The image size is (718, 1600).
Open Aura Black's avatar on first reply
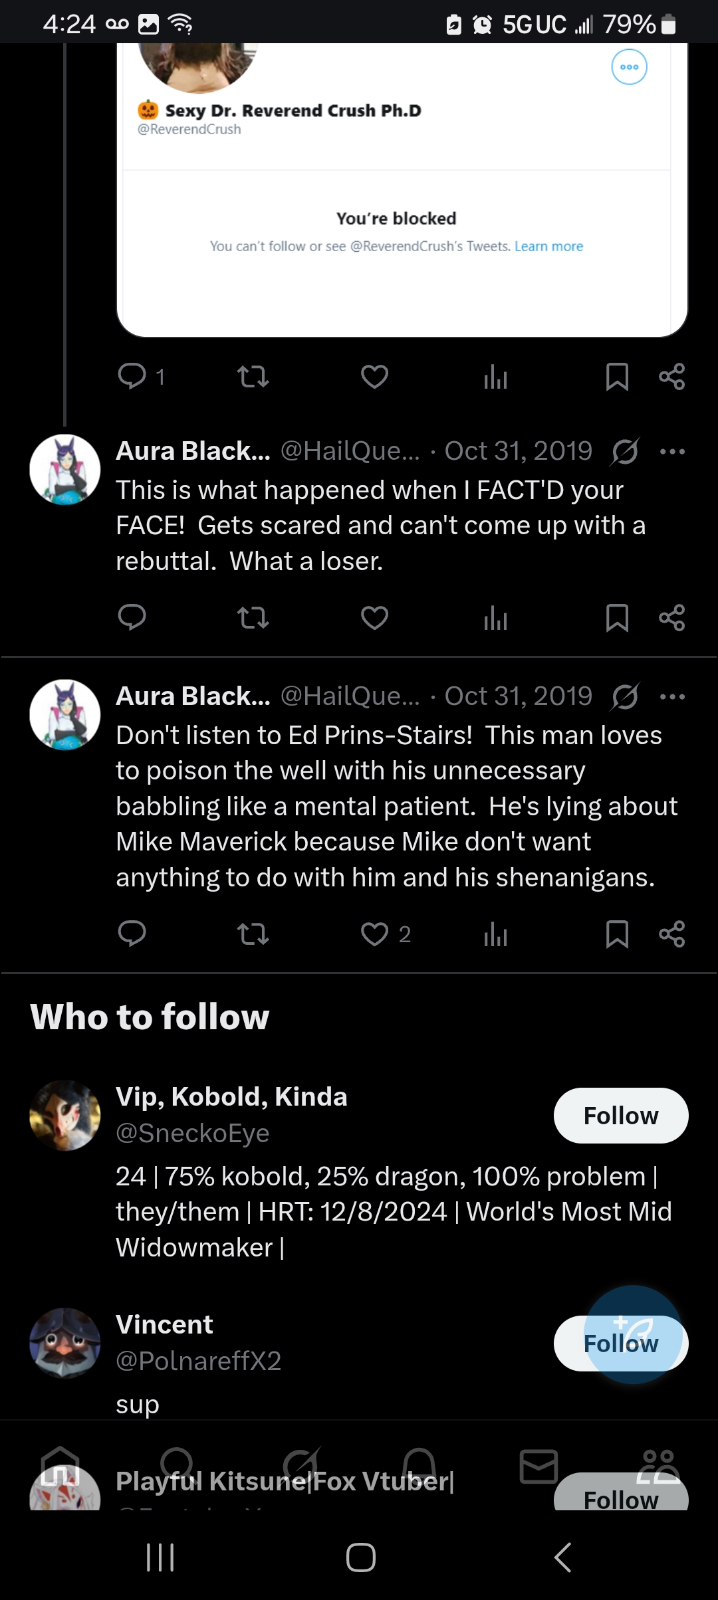tap(65, 470)
